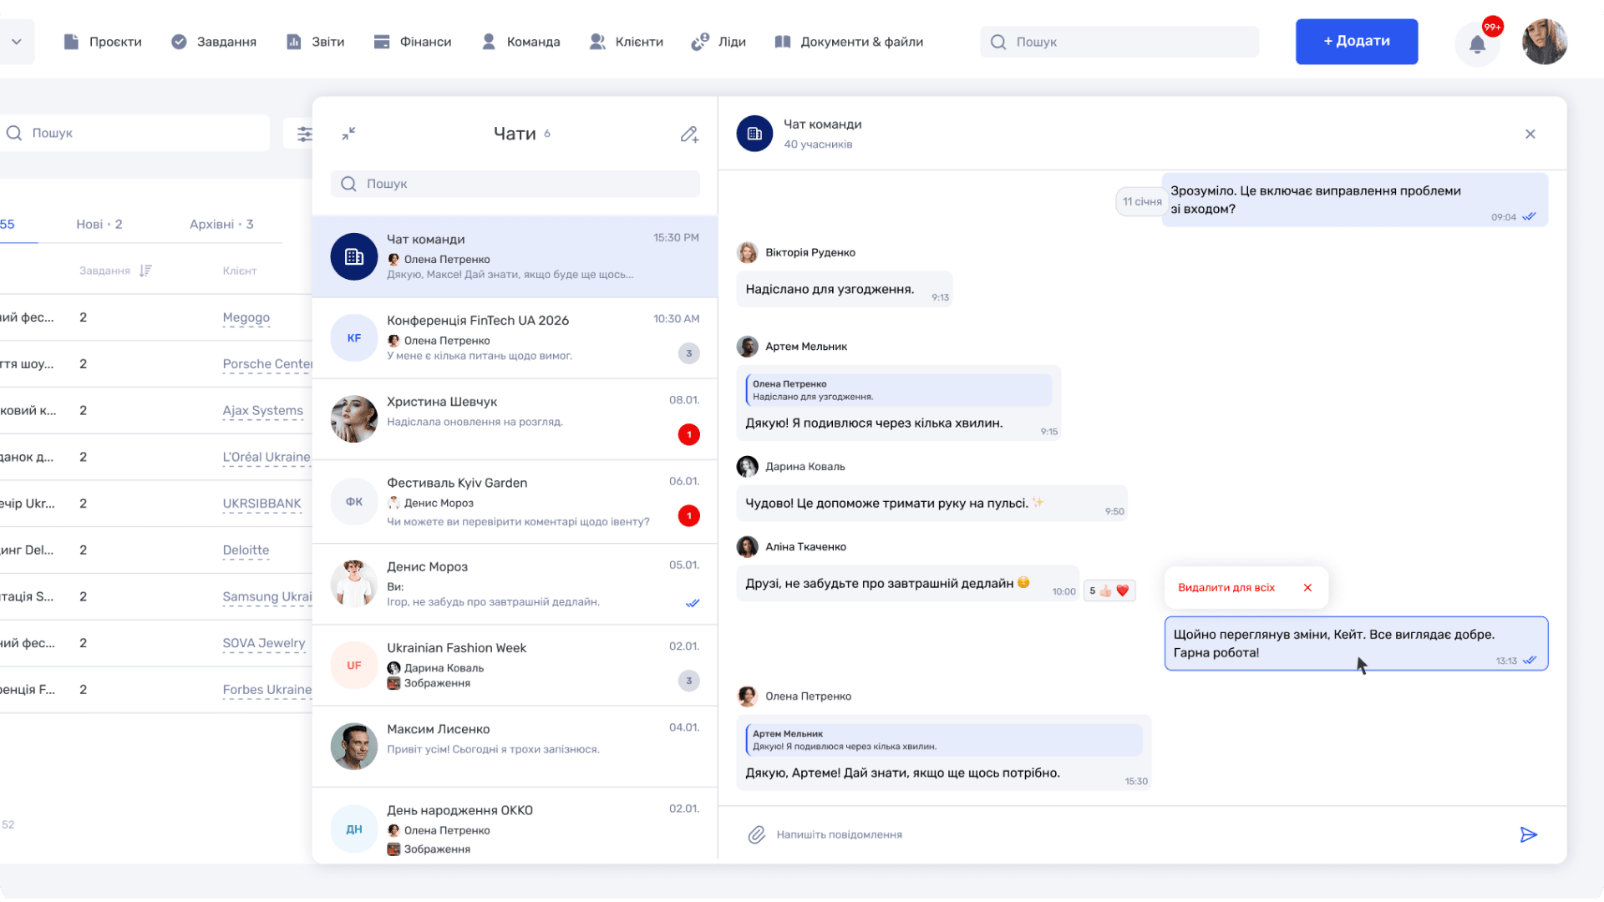The image size is (1604, 902).
Task: Click the reactions counter with thumbs-up and heart
Action: 1109,590
